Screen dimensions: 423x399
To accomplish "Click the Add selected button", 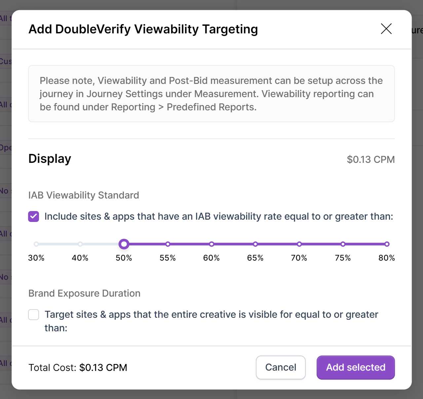I will coord(356,367).
